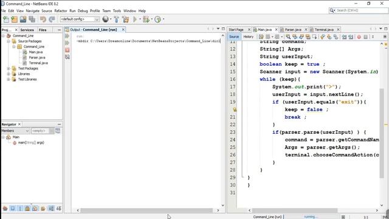Switch to the Parser.java tab
The width and height of the screenshot is (389, 219).
coord(293,30)
